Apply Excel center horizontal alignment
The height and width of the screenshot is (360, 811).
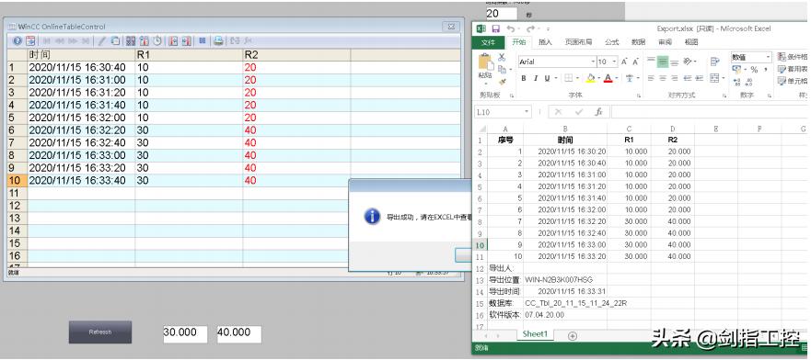663,78
